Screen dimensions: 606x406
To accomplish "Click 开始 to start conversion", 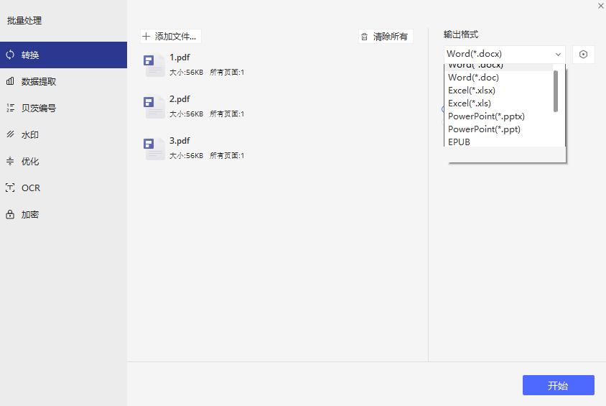I will [x=559, y=385].
